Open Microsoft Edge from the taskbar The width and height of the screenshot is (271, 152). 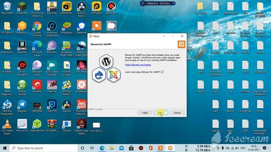[x=102, y=148]
